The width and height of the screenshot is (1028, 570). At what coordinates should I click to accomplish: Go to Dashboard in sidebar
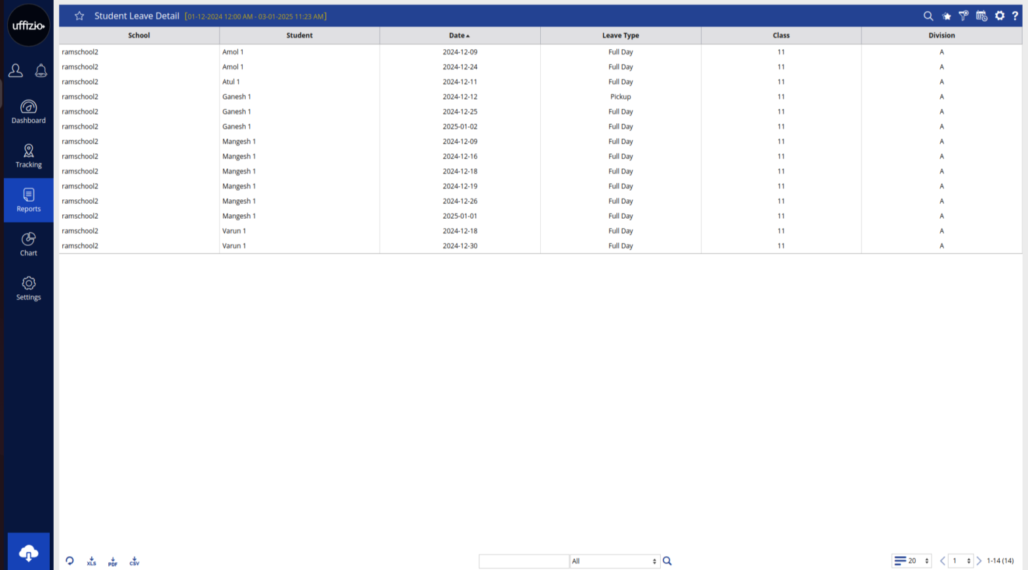28,112
